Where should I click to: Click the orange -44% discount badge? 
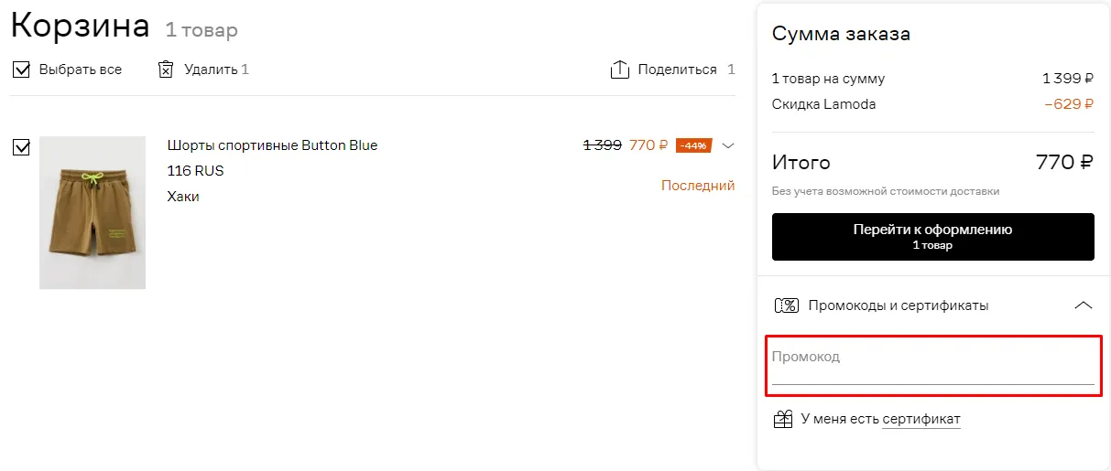click(x=693, y=145)
